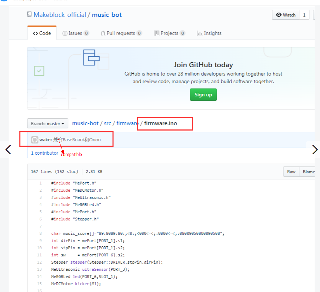Select line number 8
320x292 pixels.
pyautogui.click(x=40, y=233)
